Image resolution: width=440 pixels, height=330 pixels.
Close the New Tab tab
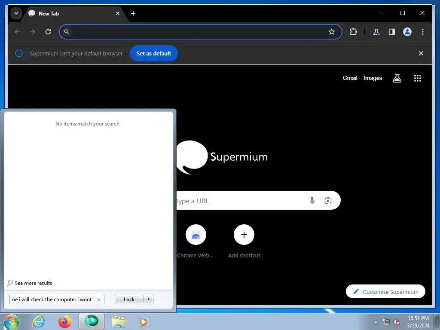[x=118, y=13]
